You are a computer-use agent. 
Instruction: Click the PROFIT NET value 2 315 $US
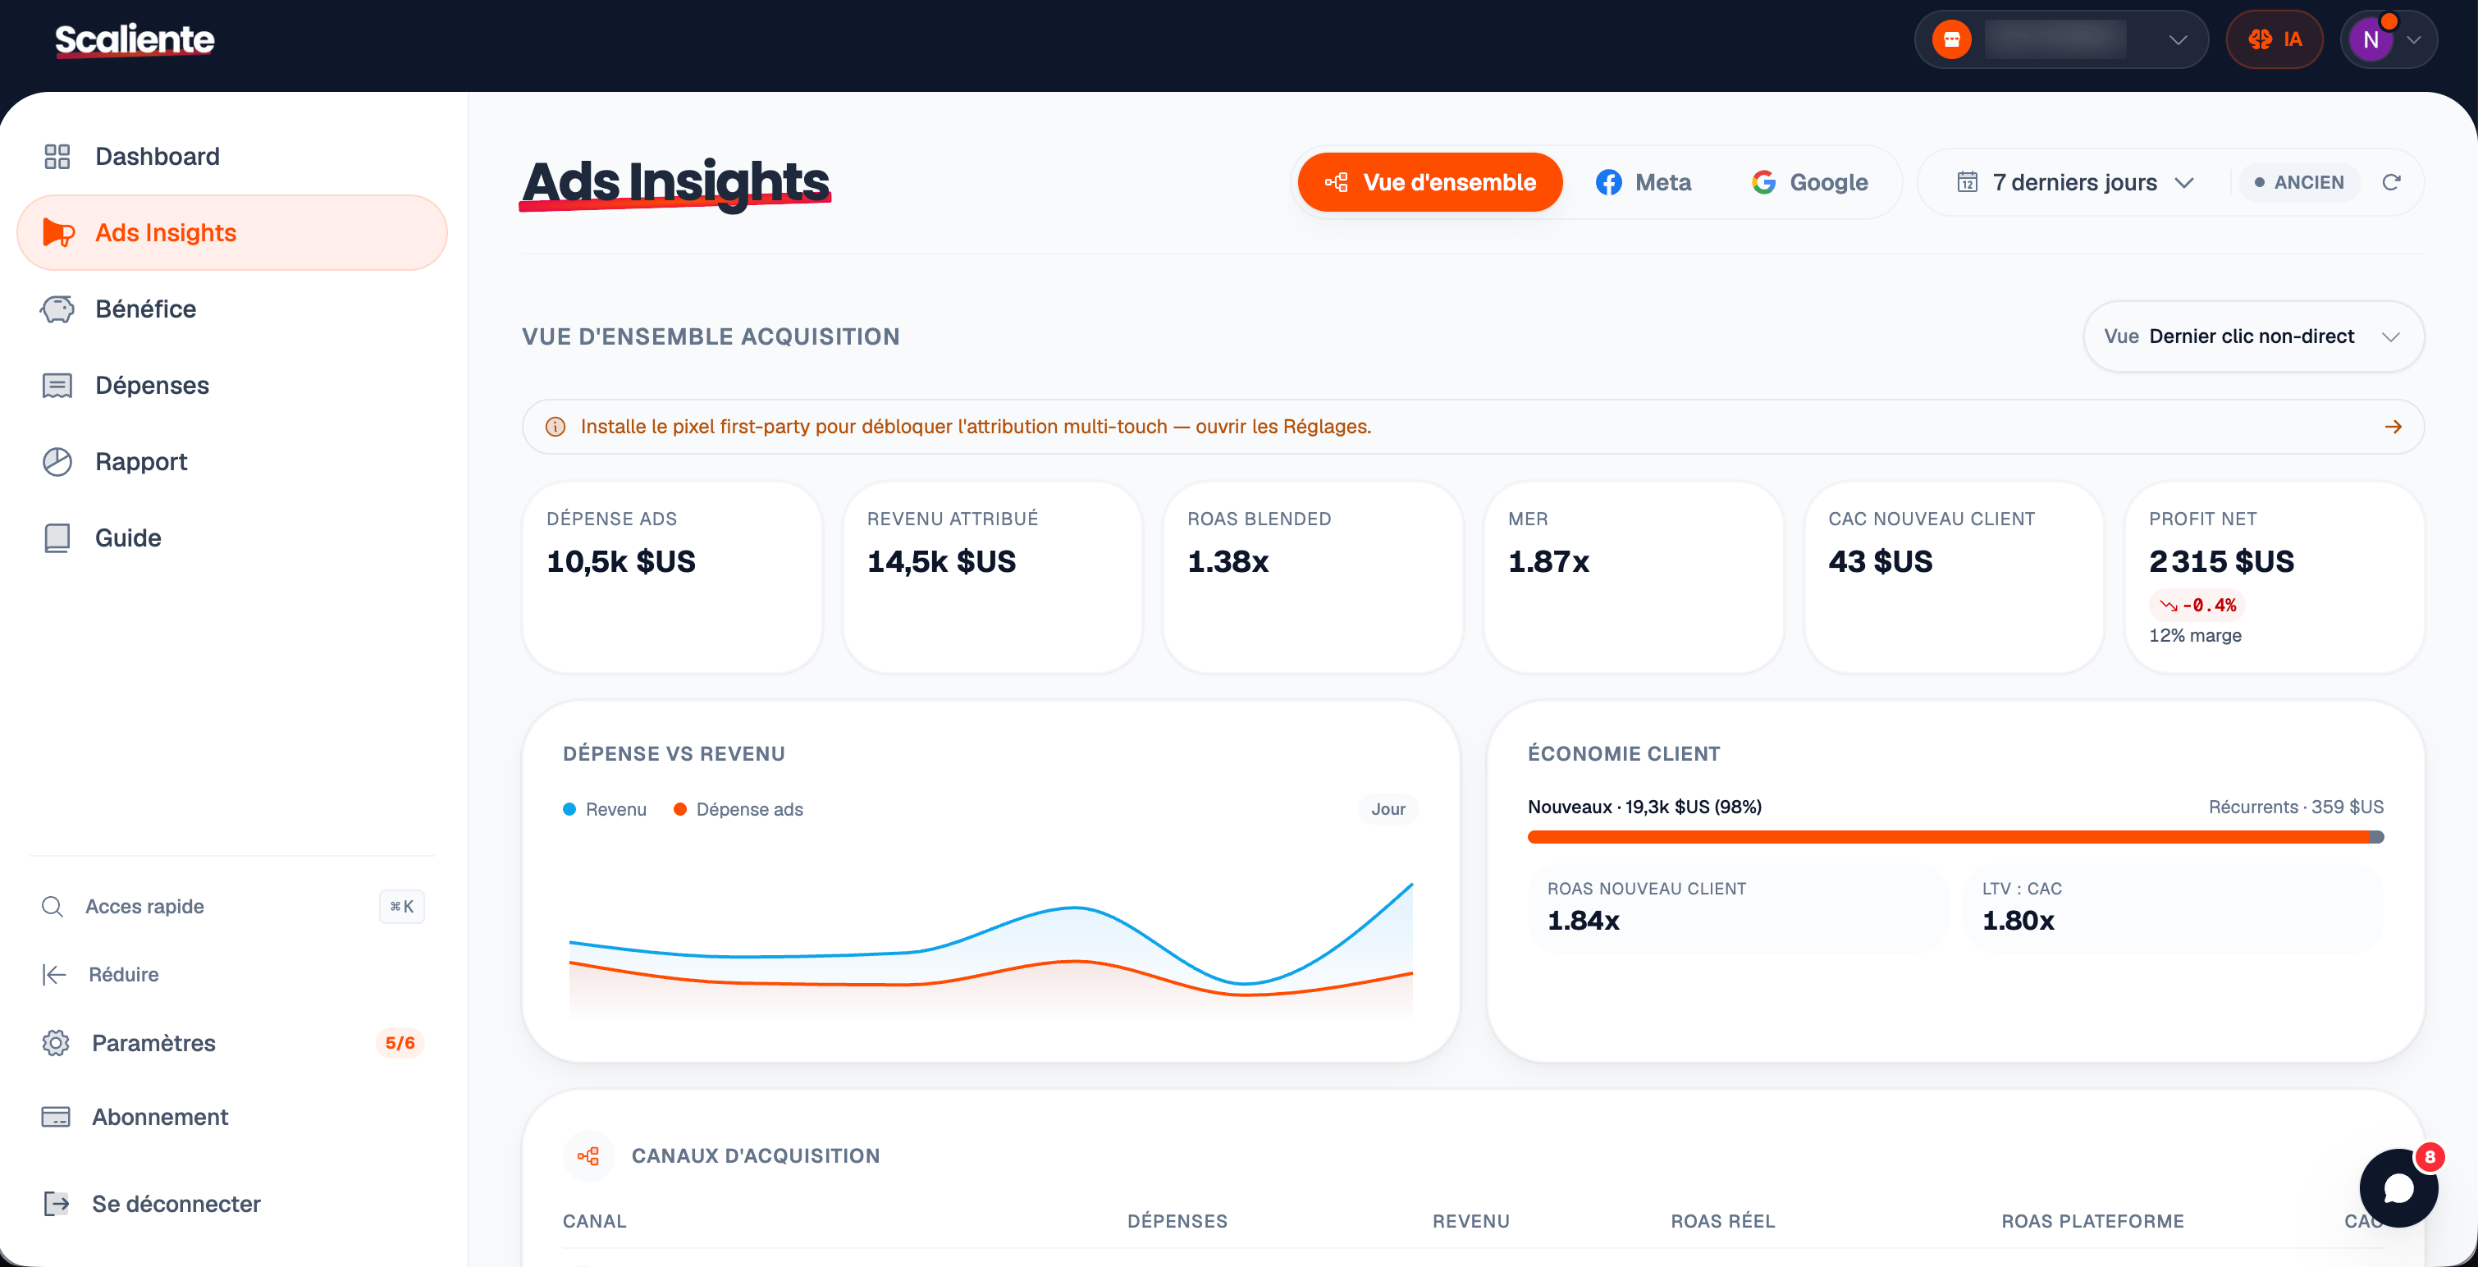tap(2221, 560)
